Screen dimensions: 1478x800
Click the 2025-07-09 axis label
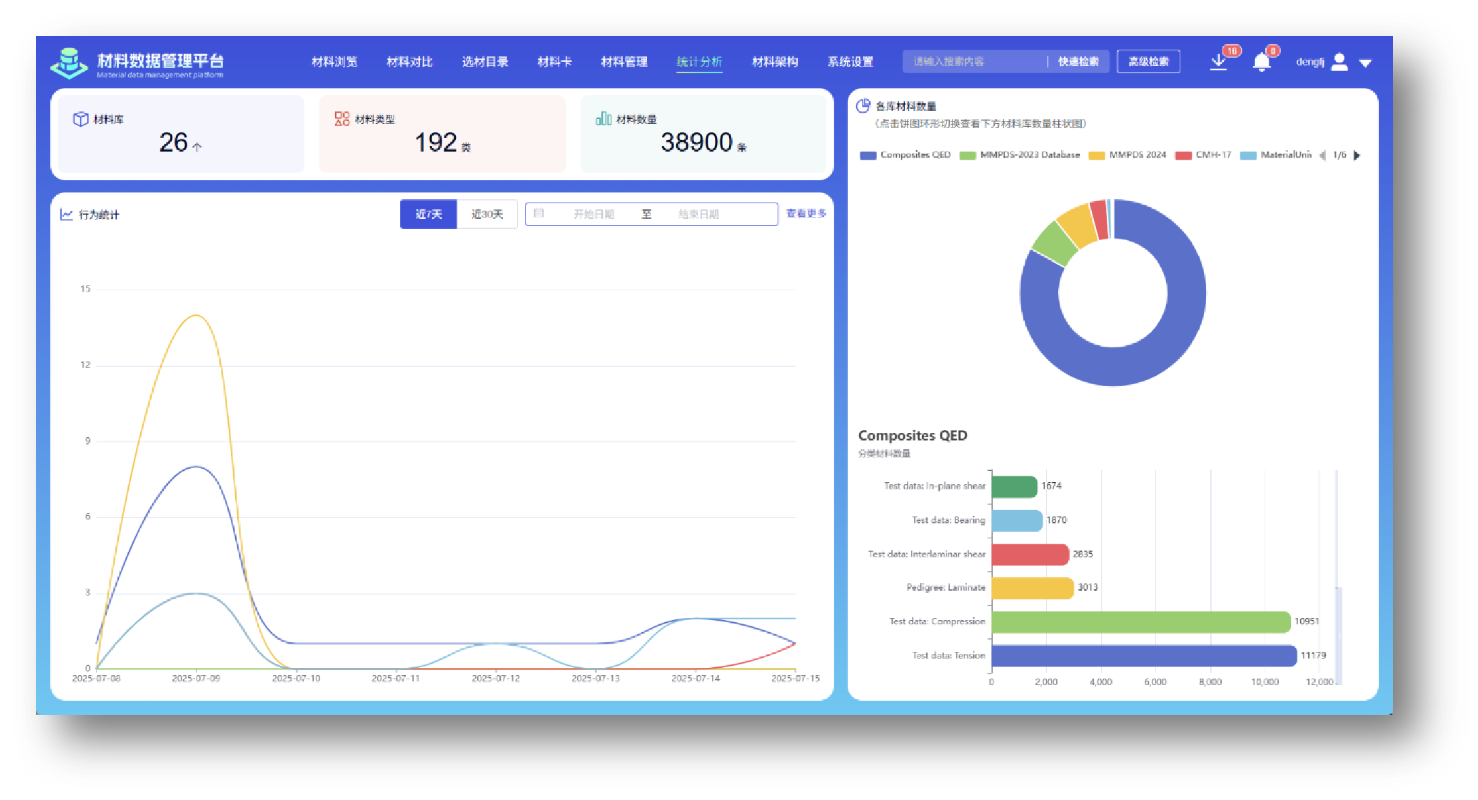[x=196, y=678]
